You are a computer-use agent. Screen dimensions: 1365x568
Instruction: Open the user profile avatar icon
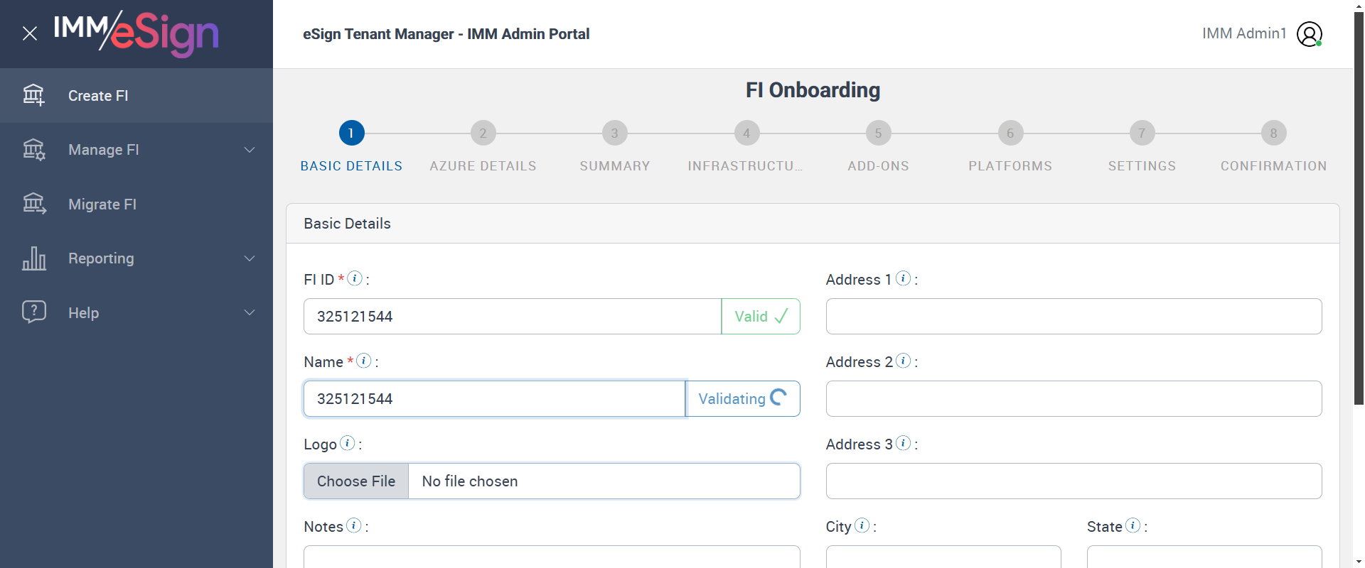(x=1309, y=34)
